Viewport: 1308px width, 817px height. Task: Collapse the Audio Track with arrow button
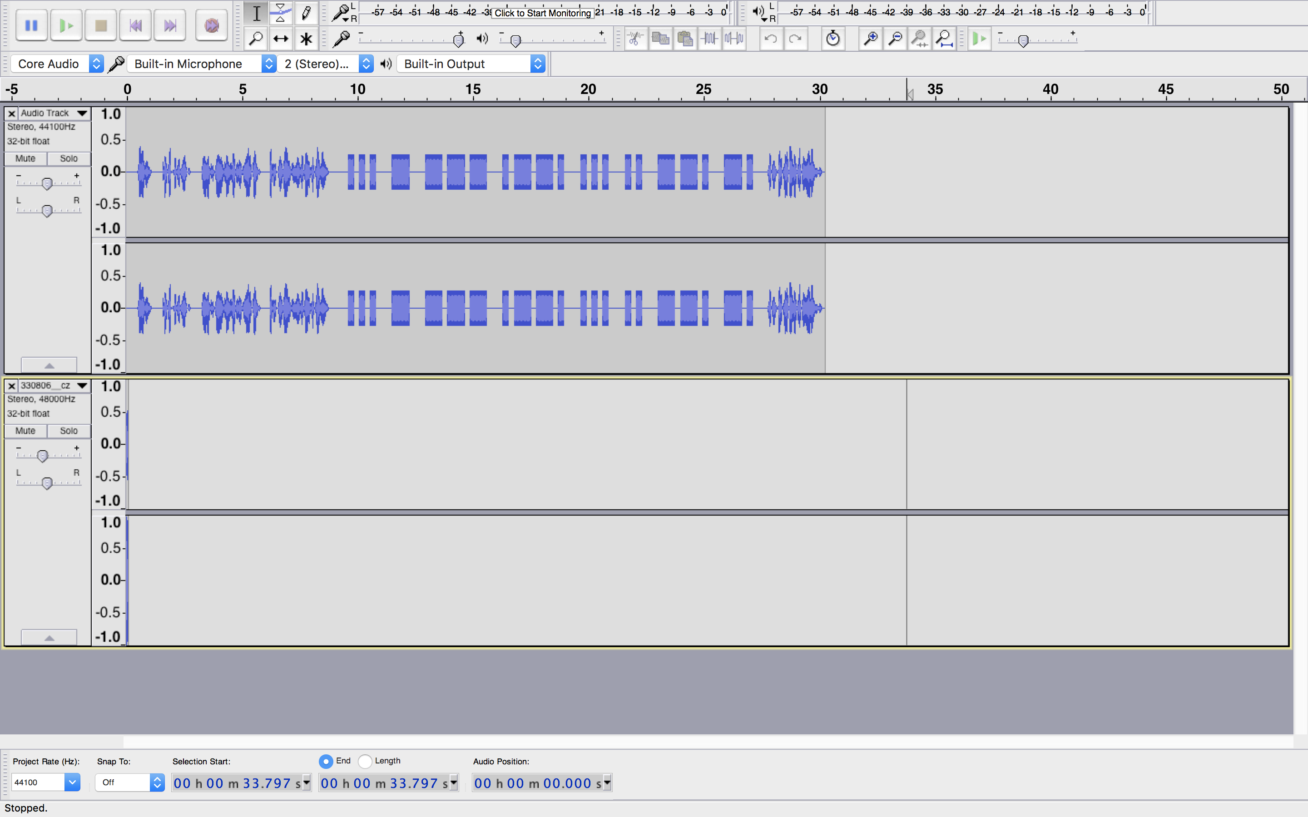49,365
